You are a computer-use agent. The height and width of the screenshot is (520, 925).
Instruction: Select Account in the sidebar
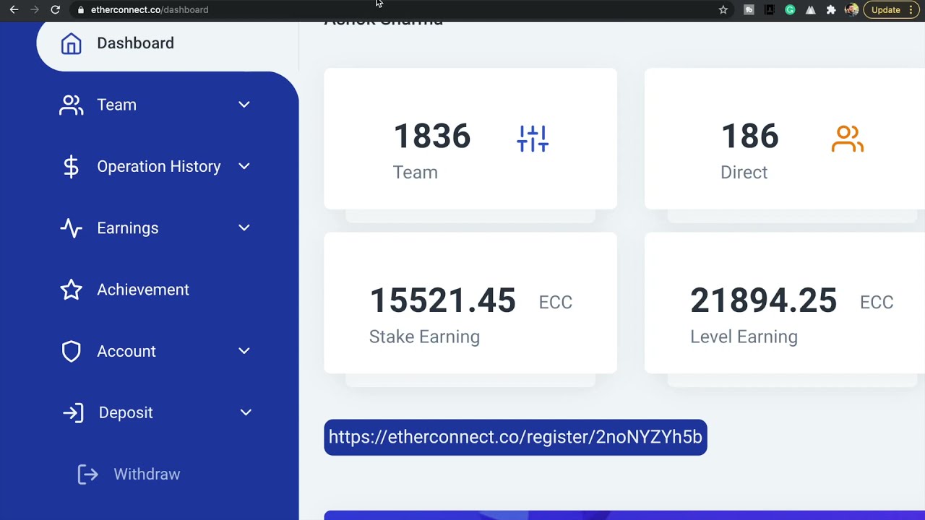126,351
